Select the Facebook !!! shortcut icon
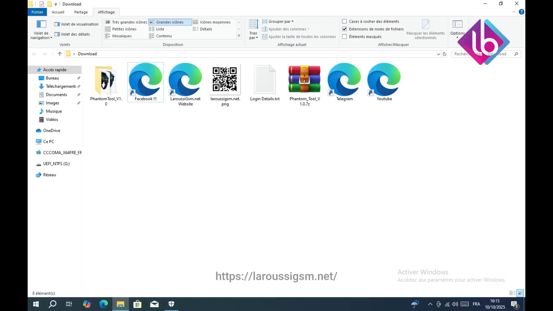 [x=145, y=79]
